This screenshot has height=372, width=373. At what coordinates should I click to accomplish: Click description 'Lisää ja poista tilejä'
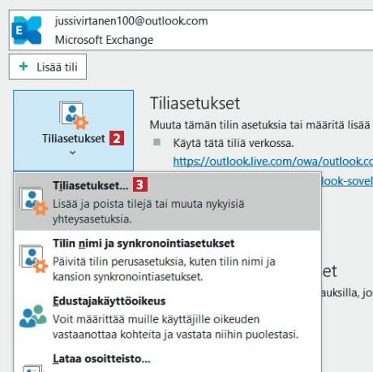tap(103, 204)
